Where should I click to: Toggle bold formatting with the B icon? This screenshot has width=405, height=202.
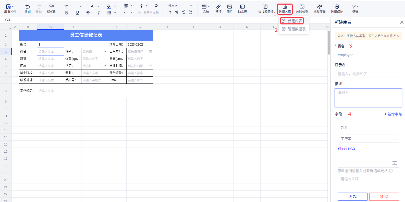[x=67, y=13]
